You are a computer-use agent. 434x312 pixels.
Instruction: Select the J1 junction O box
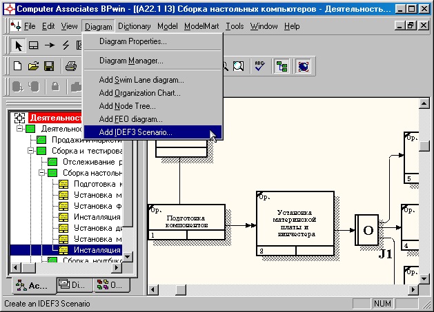(x=367, y=230)
